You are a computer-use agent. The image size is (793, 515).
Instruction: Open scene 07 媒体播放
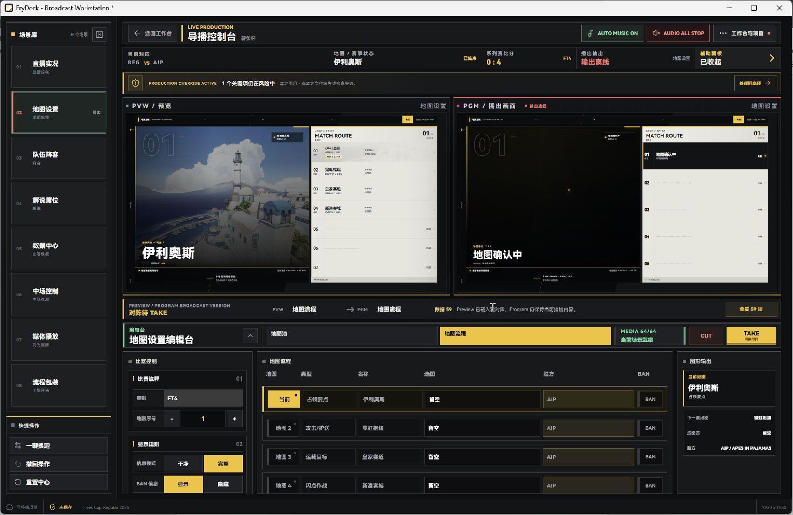tap(59, 340)
